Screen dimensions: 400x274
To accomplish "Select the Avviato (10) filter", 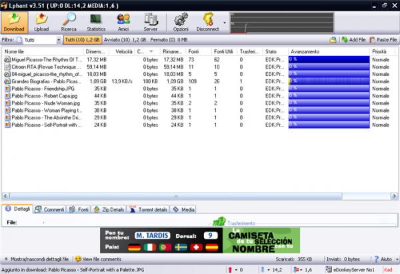I will (125, 40).
